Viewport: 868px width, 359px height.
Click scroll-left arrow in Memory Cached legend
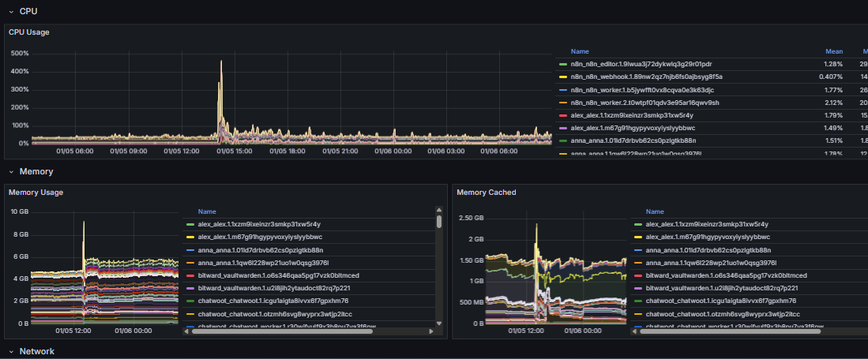(634, 331)
